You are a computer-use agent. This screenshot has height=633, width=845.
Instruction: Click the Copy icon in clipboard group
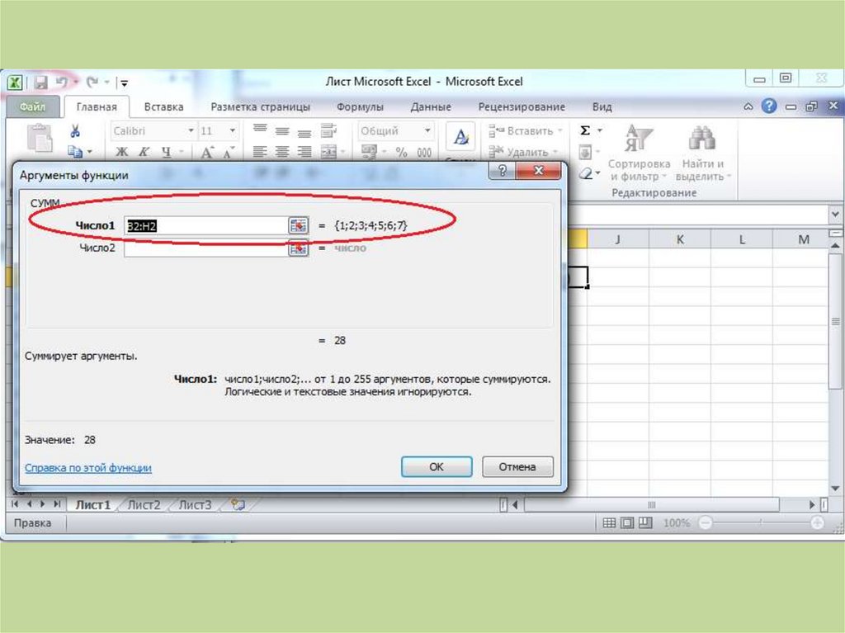tap(75, 152)
